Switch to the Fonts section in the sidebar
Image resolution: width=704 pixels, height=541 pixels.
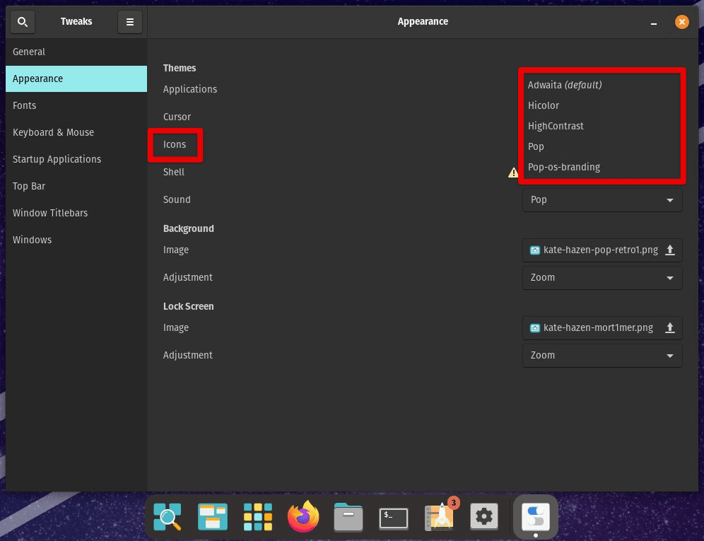[24, 105]
